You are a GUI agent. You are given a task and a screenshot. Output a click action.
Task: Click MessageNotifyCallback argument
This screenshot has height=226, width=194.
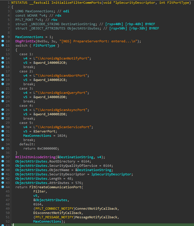96,217
